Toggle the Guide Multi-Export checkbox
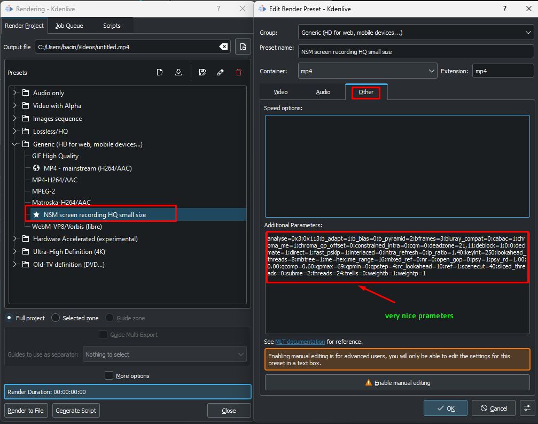Viewport: 538px width, 424px height. (x=103, y=335)
